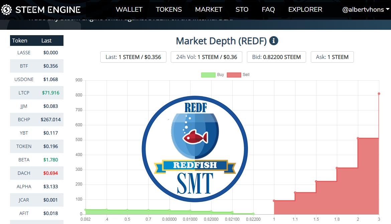Viewport: 391px width, 224px height.
Task: Select the DACH token row
Action: tap(37, 173)
